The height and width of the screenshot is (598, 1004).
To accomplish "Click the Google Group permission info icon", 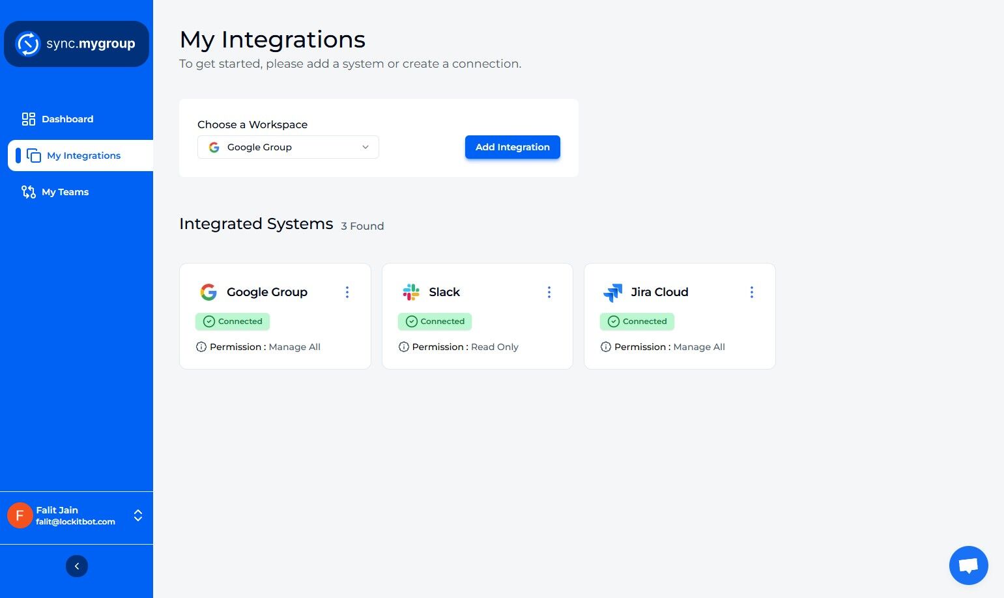I will tap(201, 347).
